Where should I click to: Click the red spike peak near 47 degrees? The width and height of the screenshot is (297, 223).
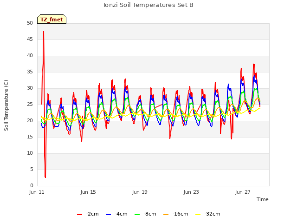[x=44, y=32]
